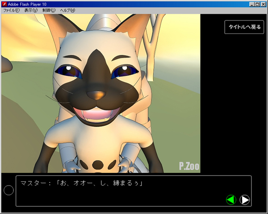
Task: Open the 制御(C) menu
Action: click(x=49, y=10)
